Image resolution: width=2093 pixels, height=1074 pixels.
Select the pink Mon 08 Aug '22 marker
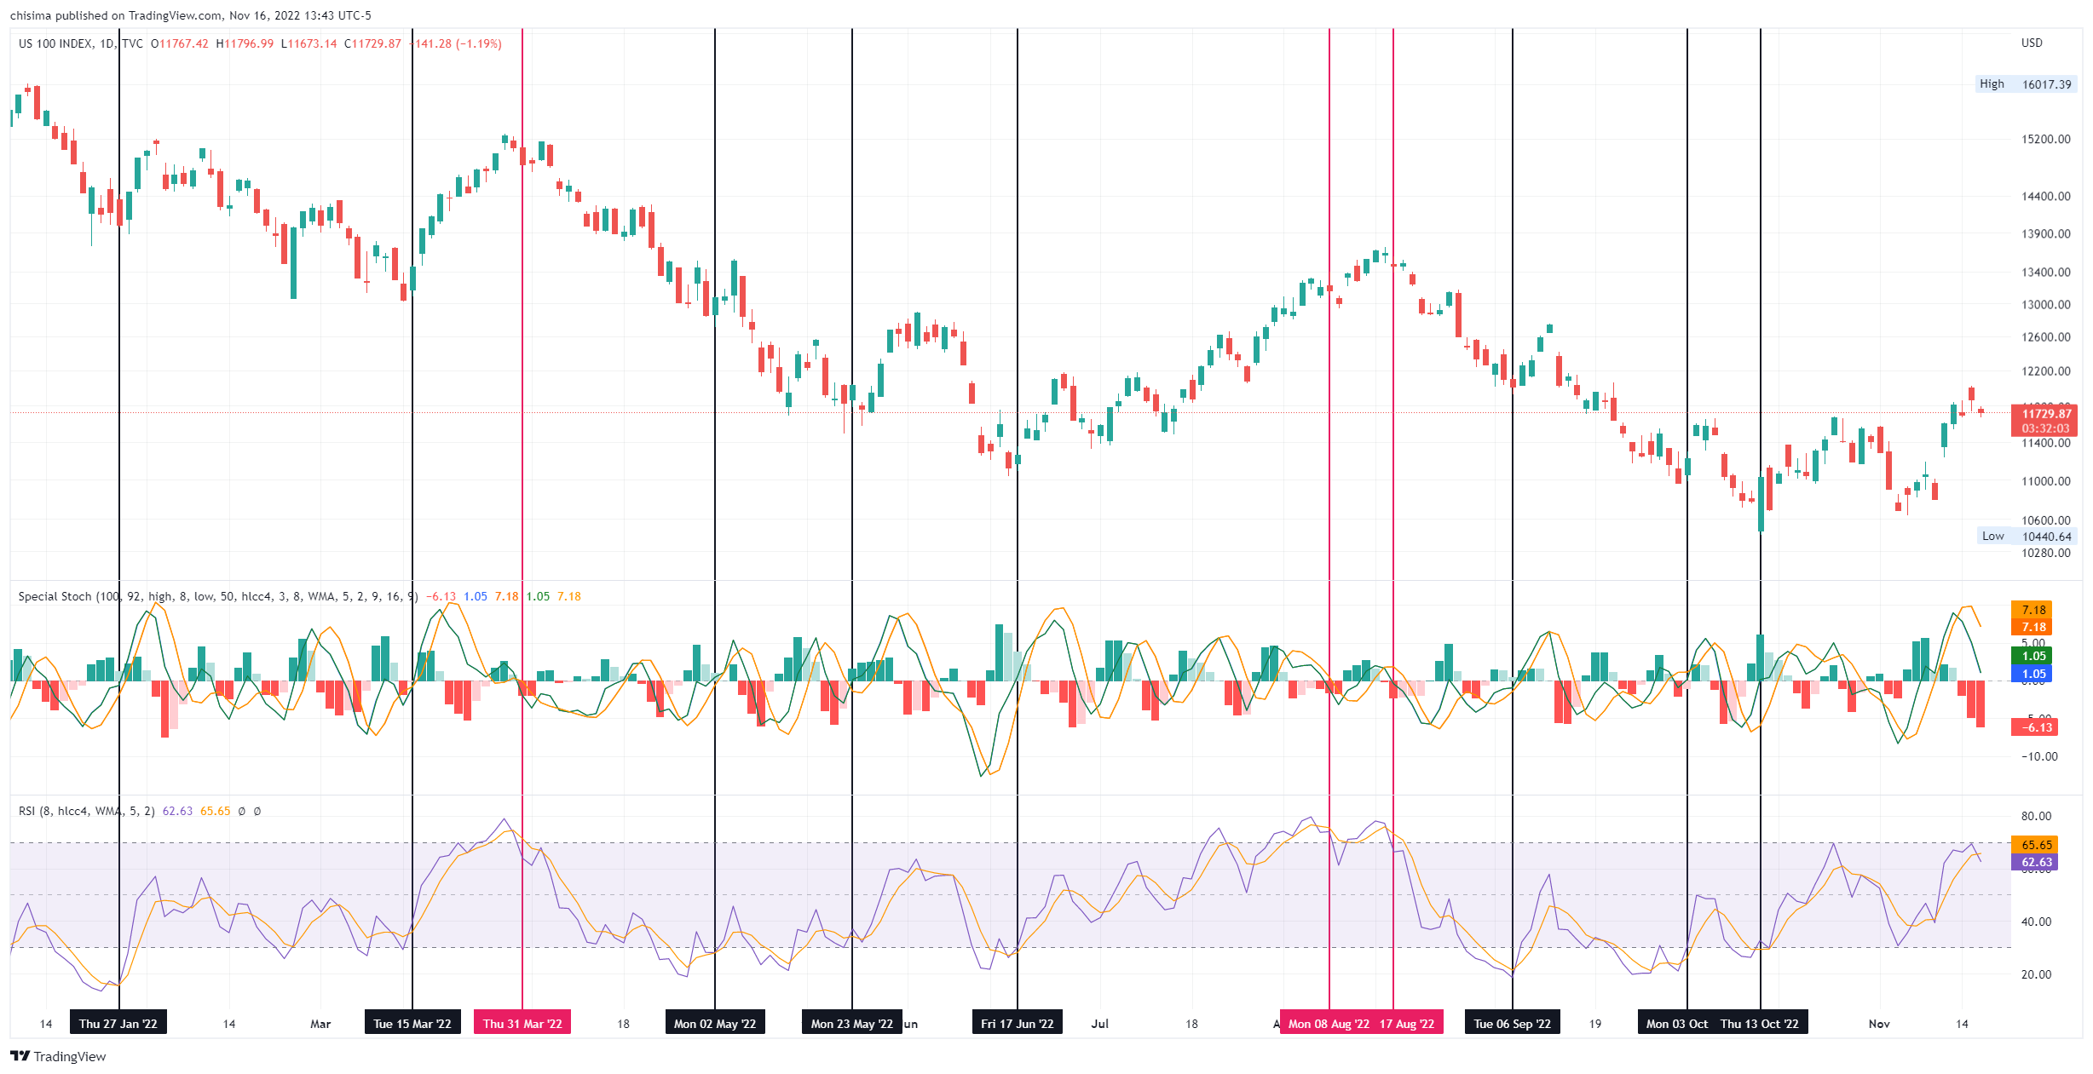(x=1328, y=1023)
